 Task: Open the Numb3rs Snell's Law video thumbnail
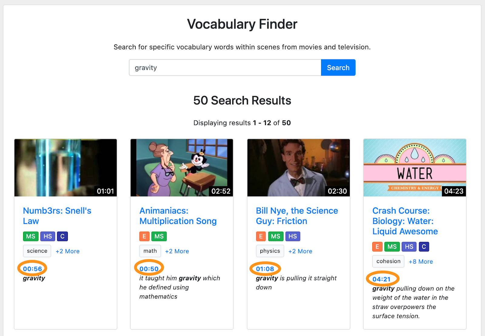click(65, 168)
